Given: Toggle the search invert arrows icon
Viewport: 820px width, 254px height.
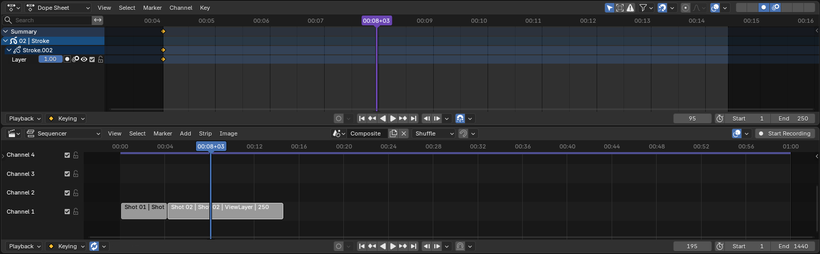Looking at the screenshot, I should pos(98,20).
